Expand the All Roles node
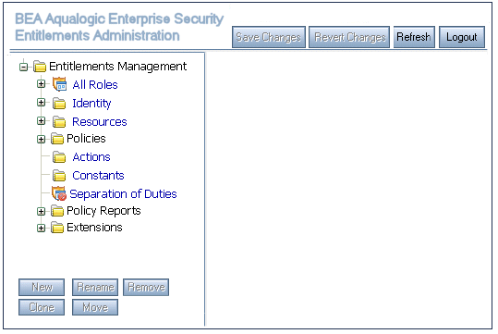Image resolution: width=498 pixels, height=334 pixels. [x=41, y=84]
